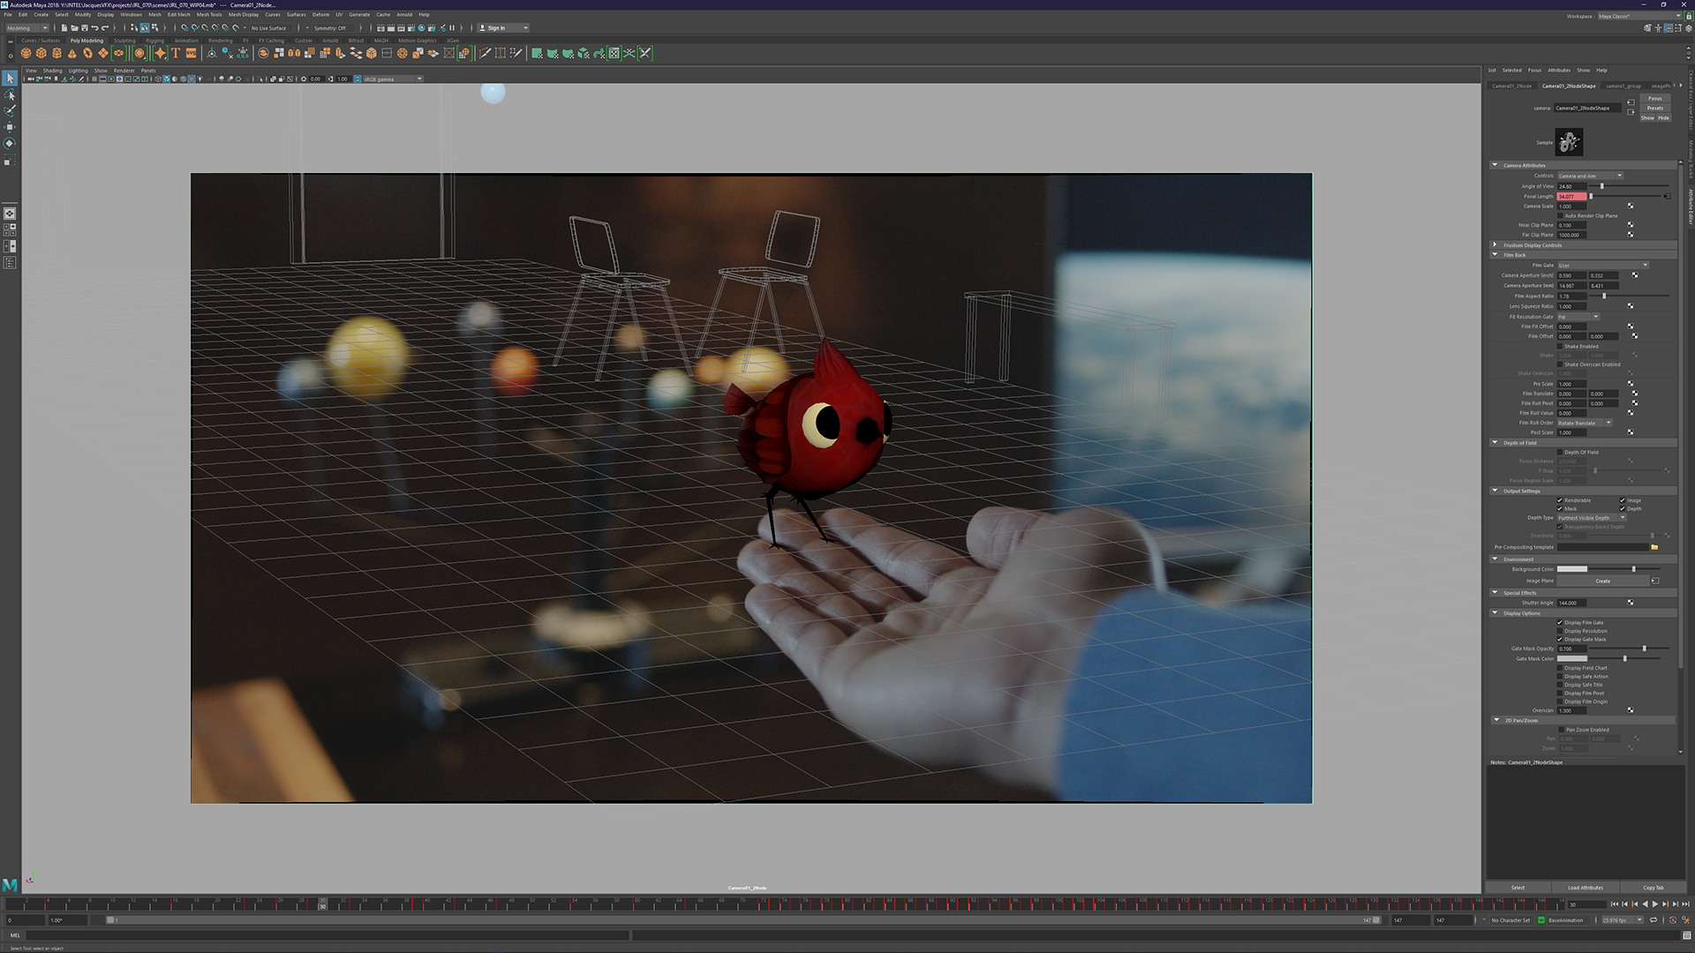Click the polygon type text tool icon

click(x=176, y=54)
